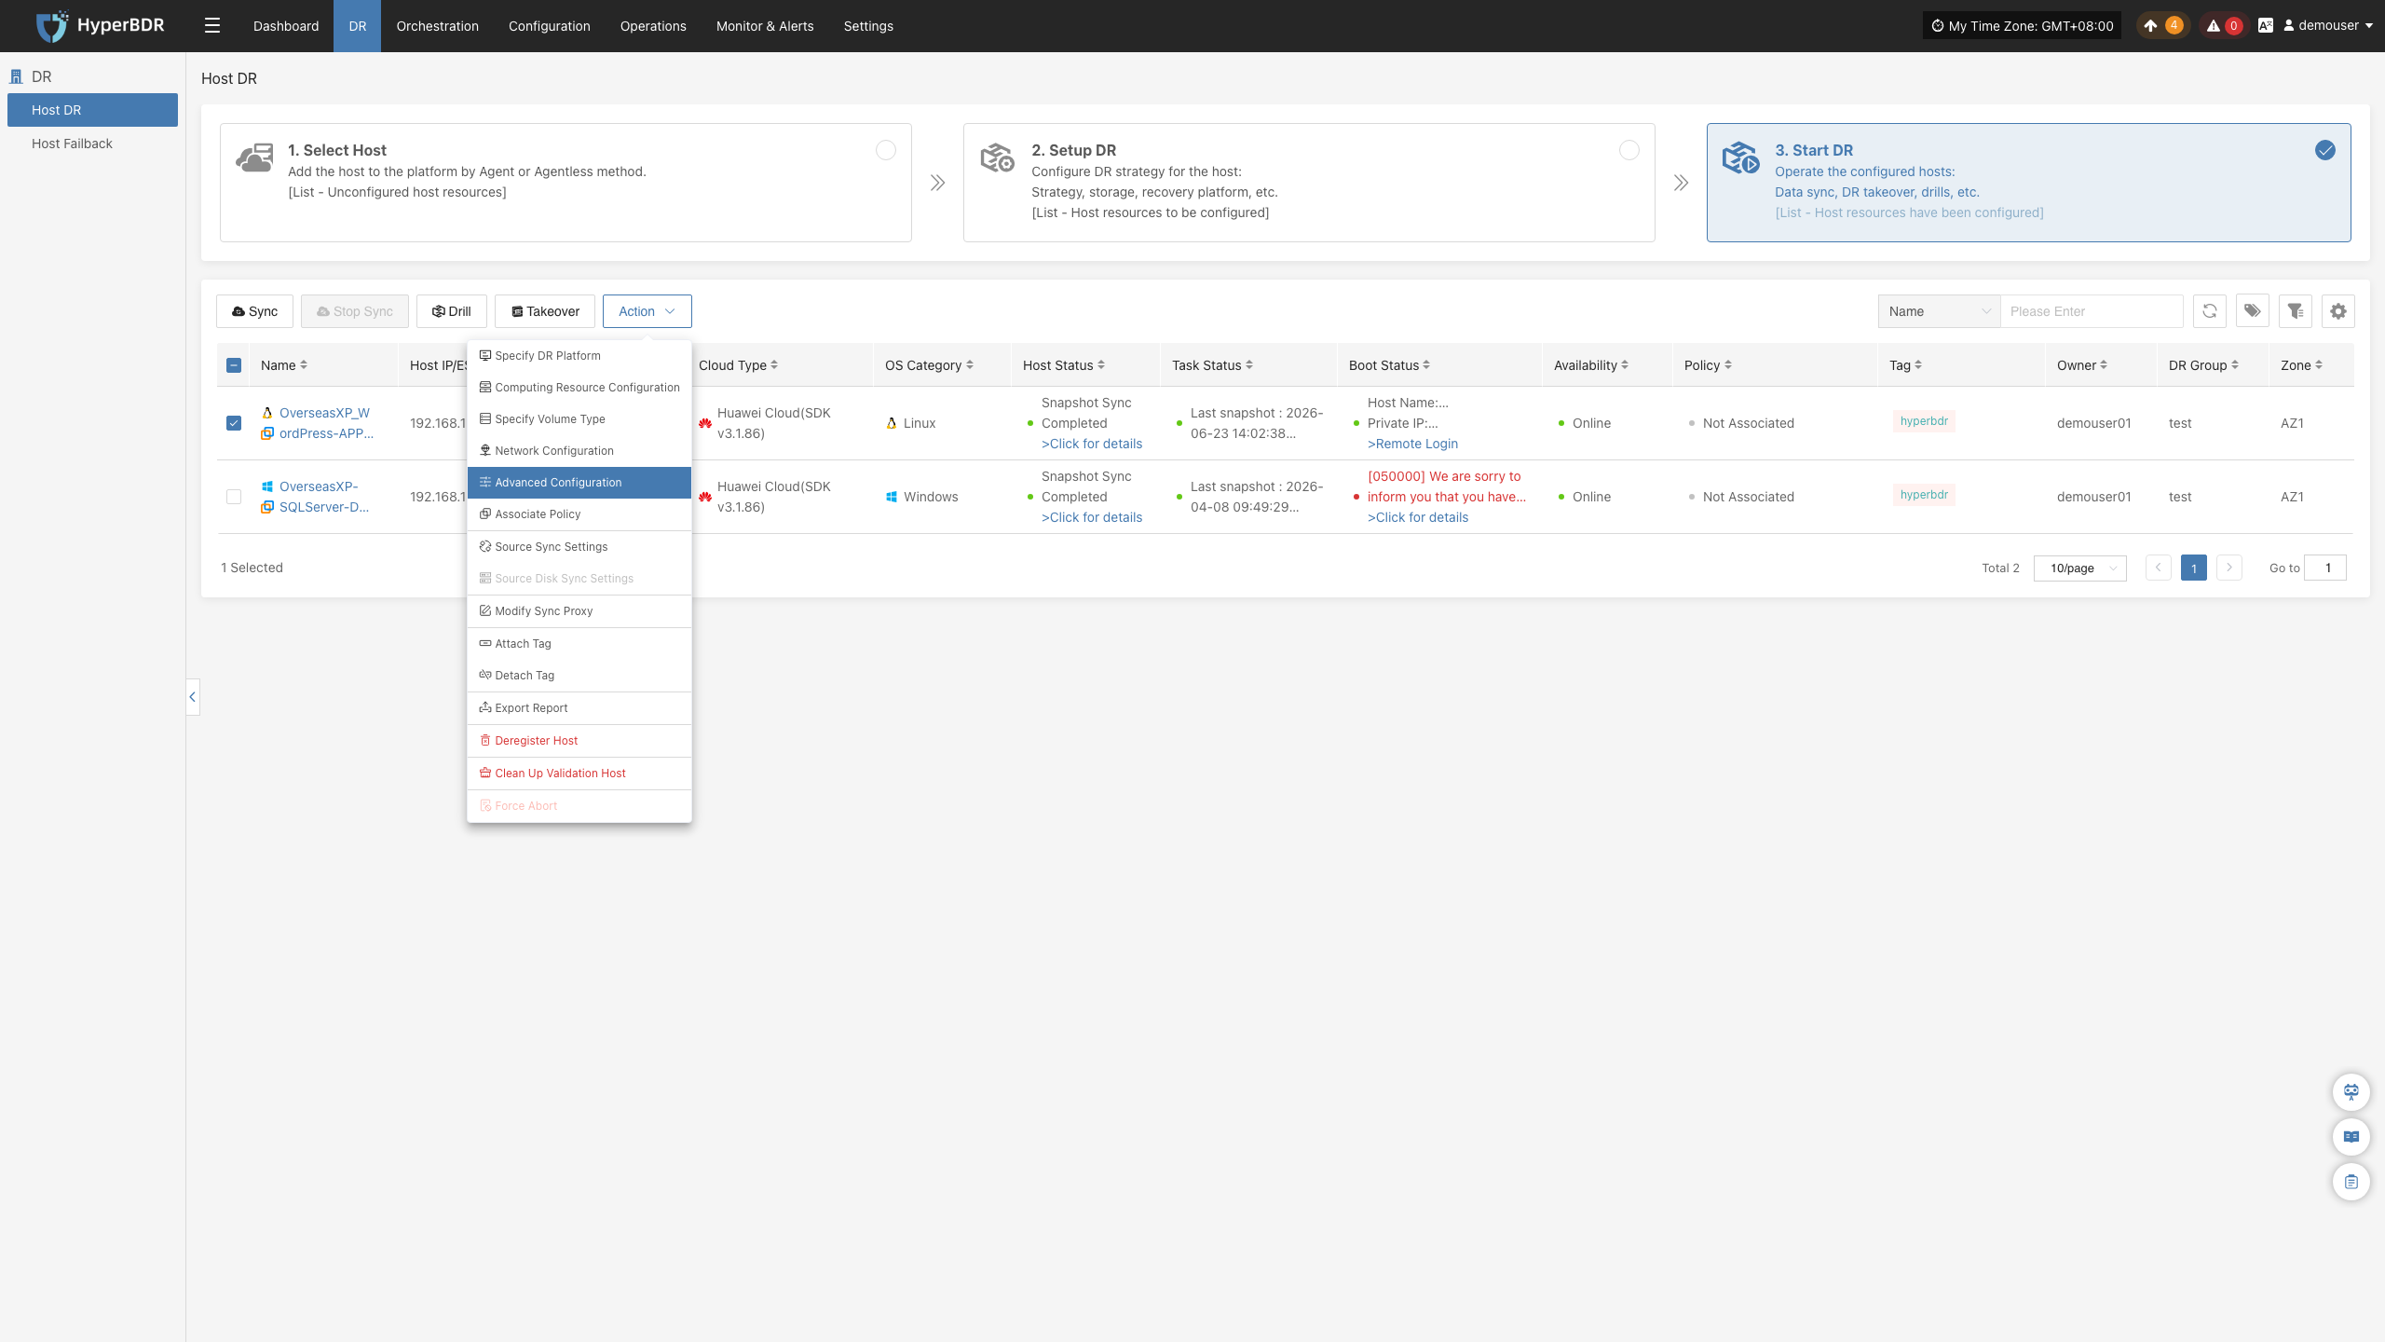This screenshot has width=2385, height=1342.
Task: Open the tag filter icon
Action: pyautogui.click(x=2252, y=311)
